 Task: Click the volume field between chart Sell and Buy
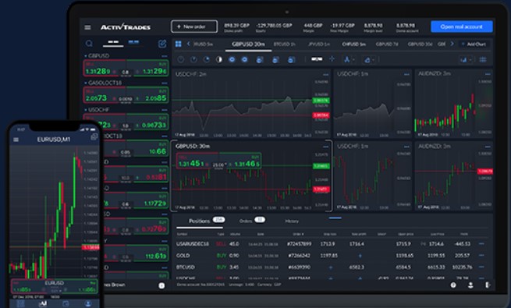218,165
